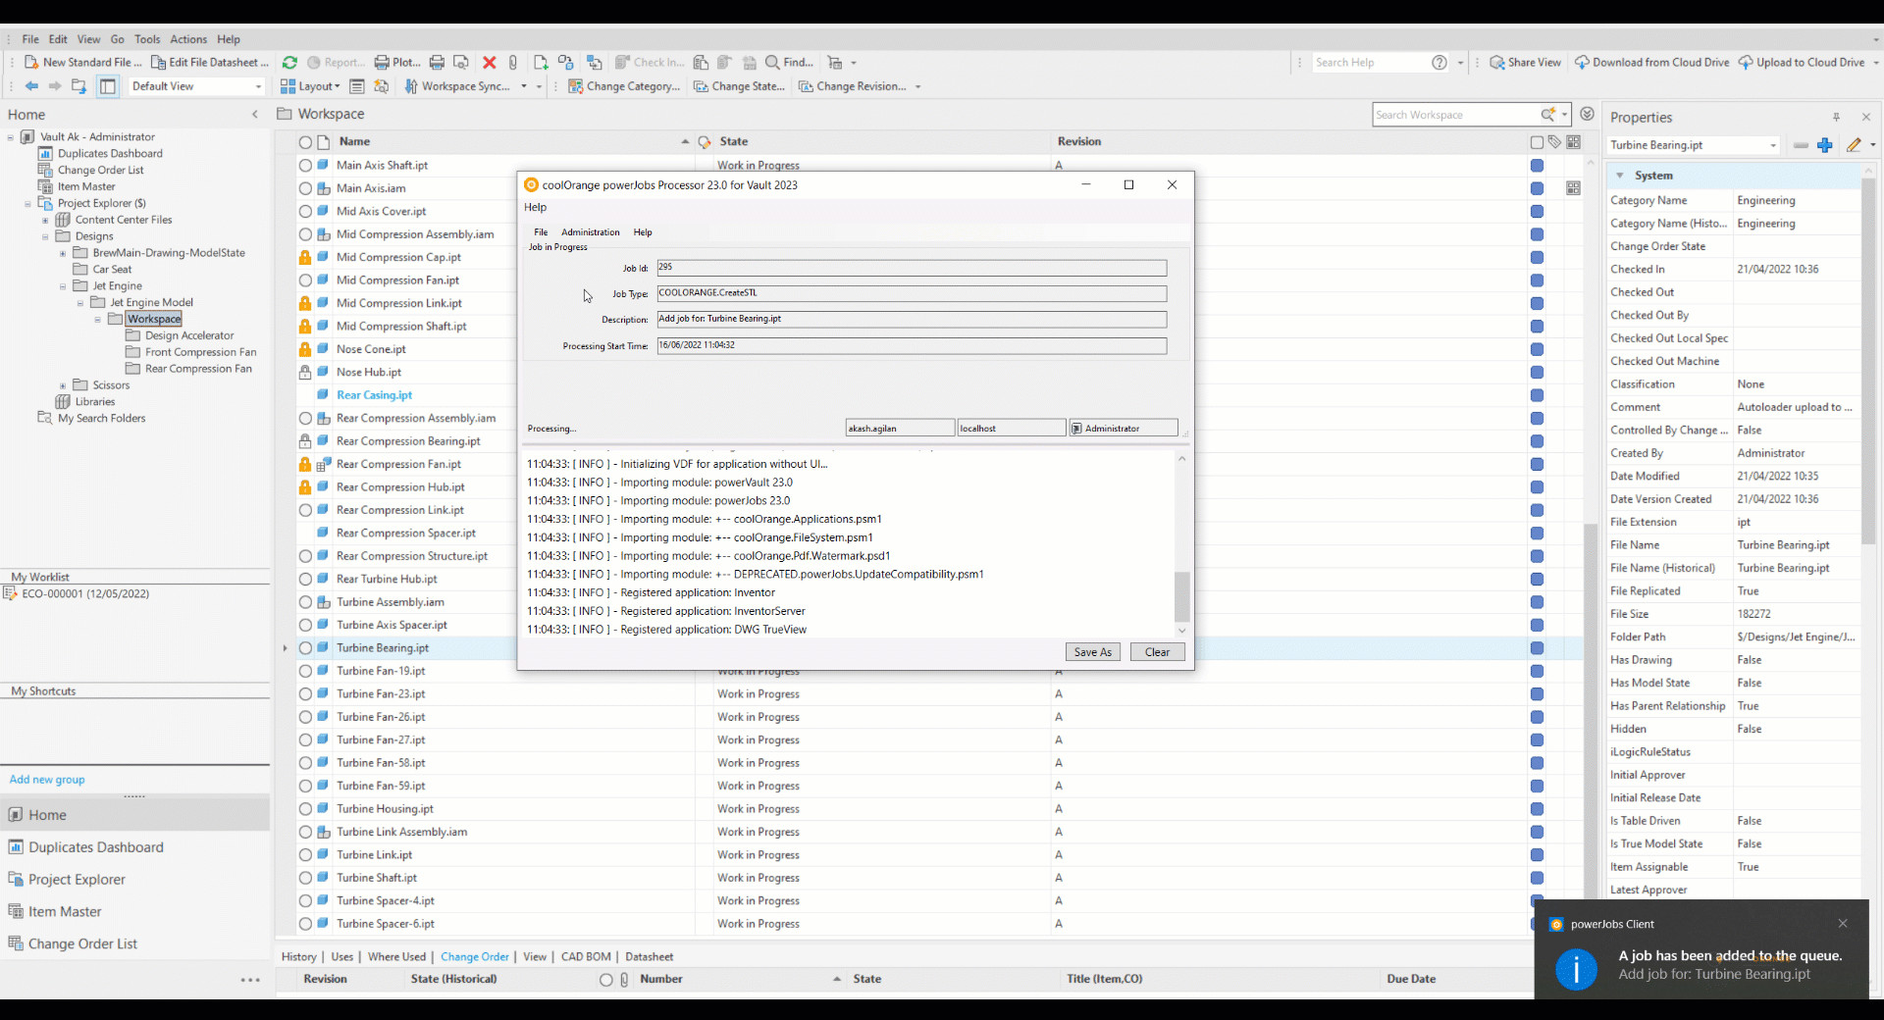Select Duplicates Dashboard in tree
Image resolution: width=1884 pixels, height=1020 pixels.
click(x=110, y=154)
